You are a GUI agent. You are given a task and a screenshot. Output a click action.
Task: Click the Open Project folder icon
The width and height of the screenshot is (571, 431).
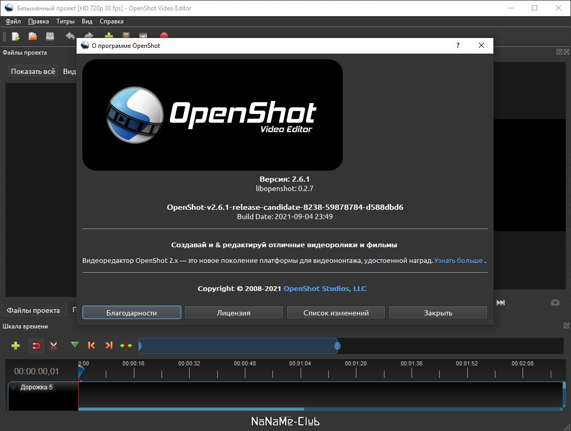tap(33, 36)
